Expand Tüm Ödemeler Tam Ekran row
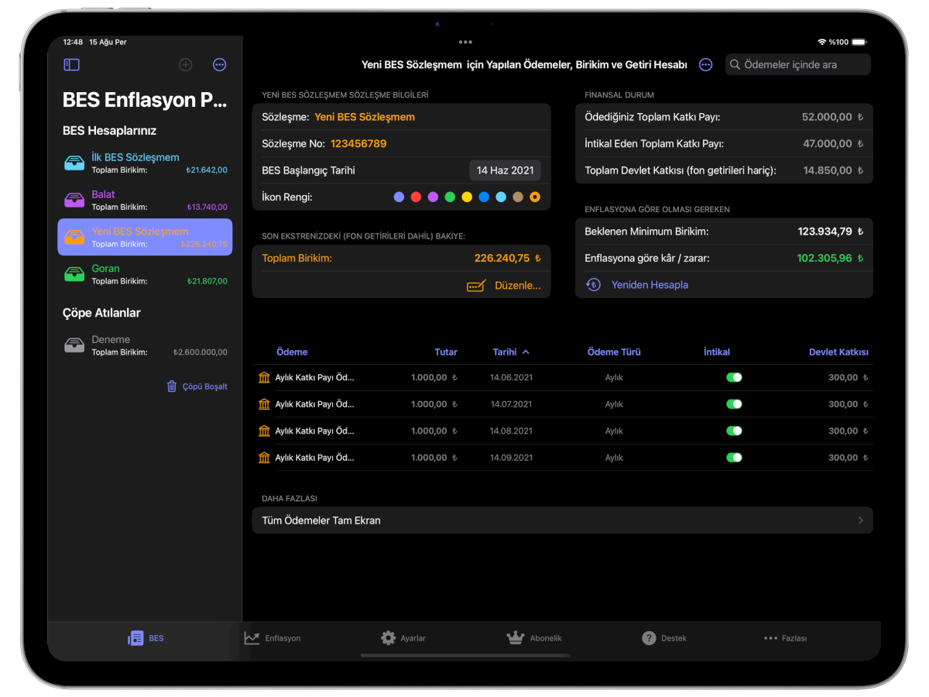Screen dimensions: 929x697 562,520
